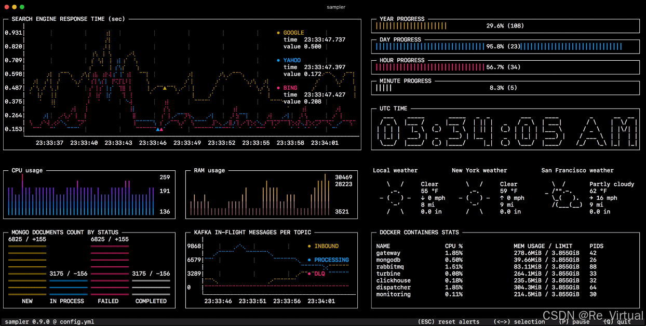This screenshot has width=646, height=326.
Task: Click the '55 °F' Local weather temperature
Action: click(x=429, y=191)
